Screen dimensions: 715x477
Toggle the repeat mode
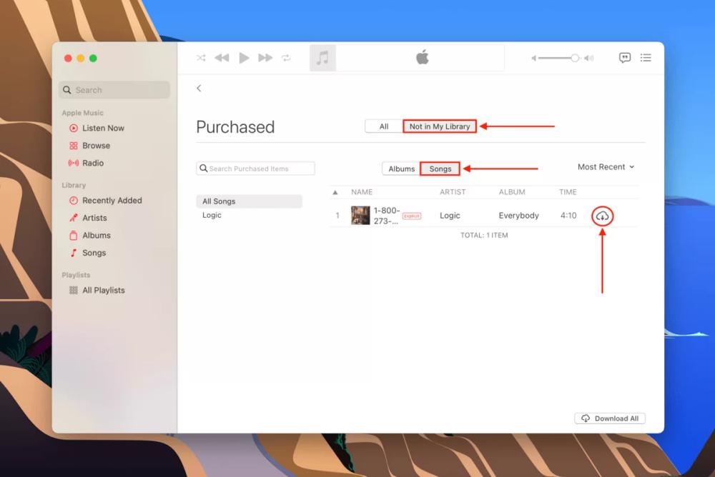click(286, 58)
